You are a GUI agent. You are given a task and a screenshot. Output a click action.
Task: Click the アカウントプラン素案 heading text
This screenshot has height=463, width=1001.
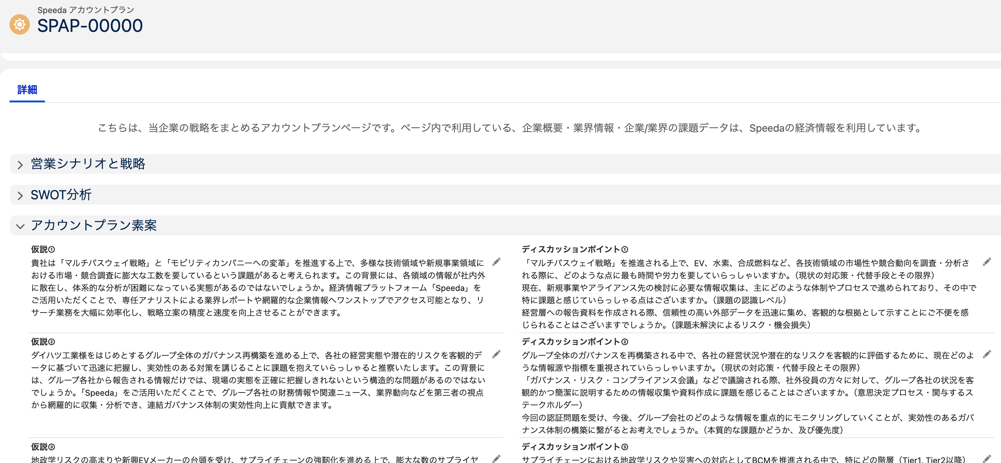(94, 225)
